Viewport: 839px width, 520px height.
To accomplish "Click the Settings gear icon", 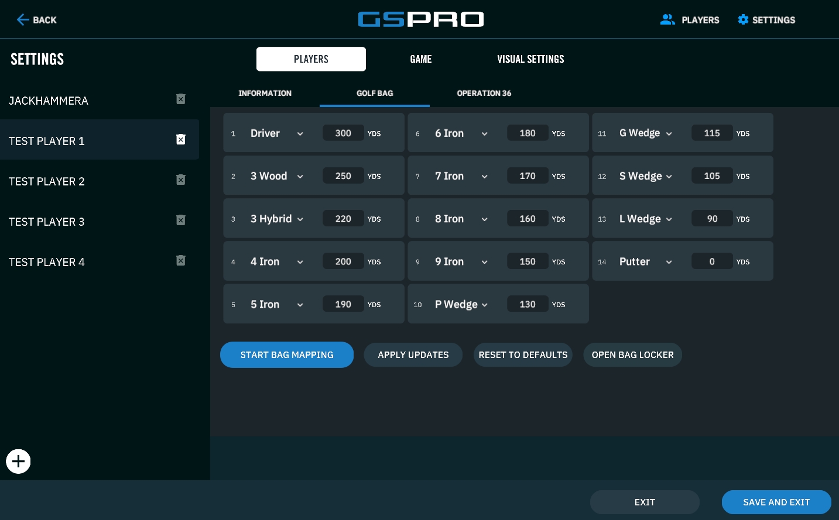I will pos(743,20).
